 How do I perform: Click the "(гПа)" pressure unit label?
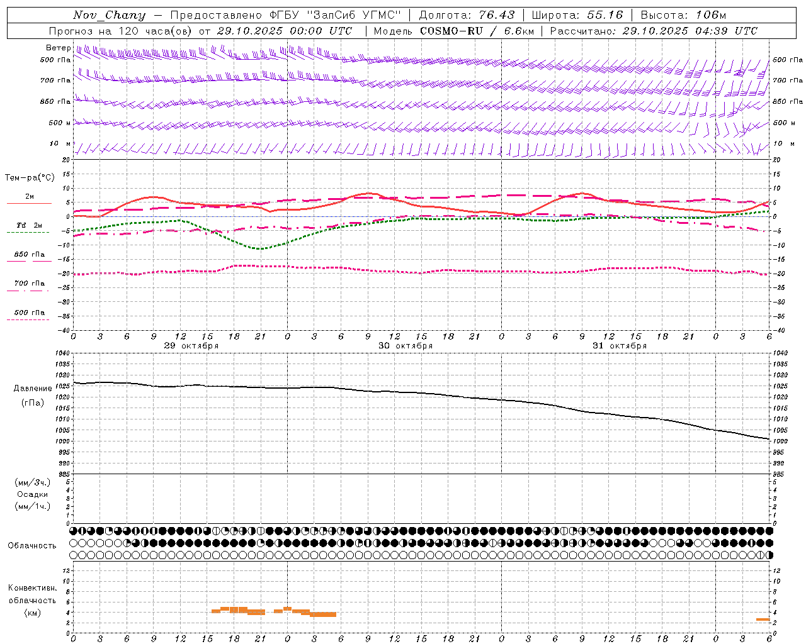[x=33, y=403]
